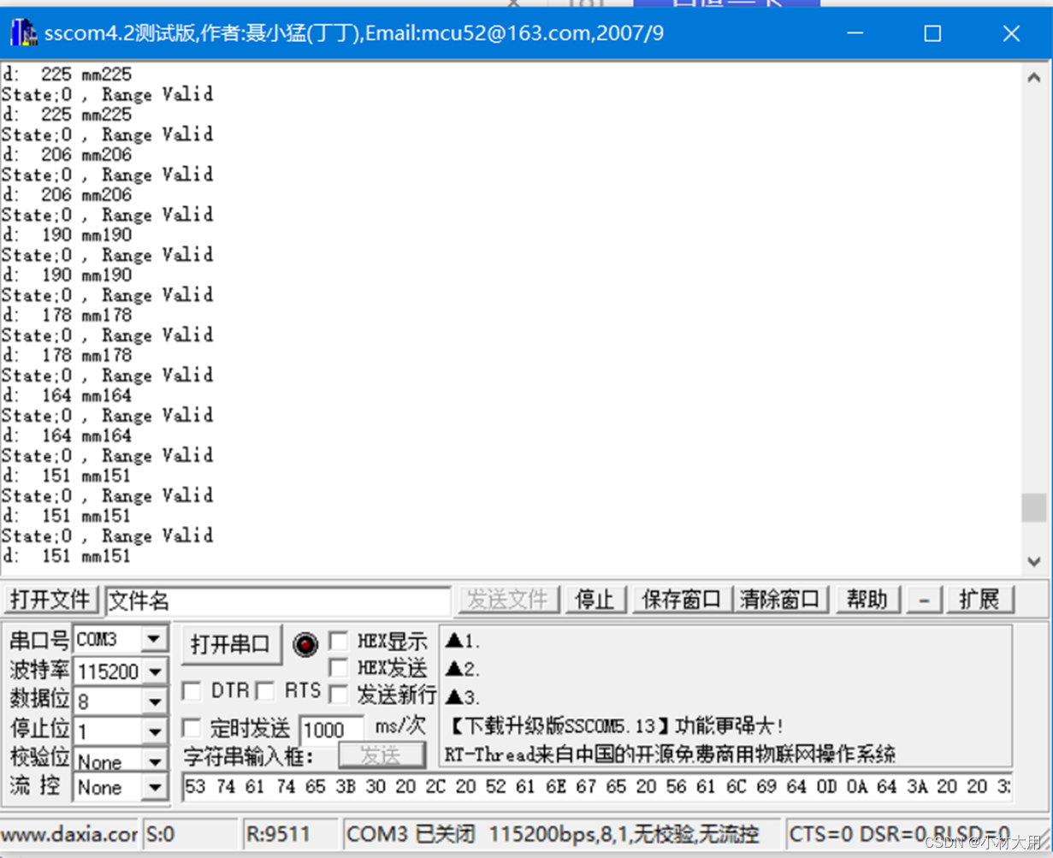Click the log scrollbar thumb
Screen dimensions: 1053x858
click(1033, 507)
